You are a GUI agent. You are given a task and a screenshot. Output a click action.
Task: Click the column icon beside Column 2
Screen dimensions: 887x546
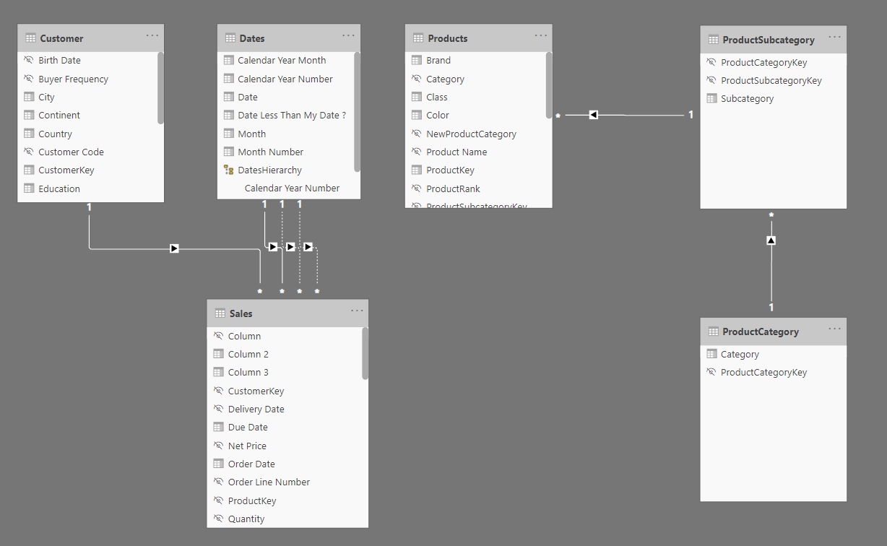point(218,354)
